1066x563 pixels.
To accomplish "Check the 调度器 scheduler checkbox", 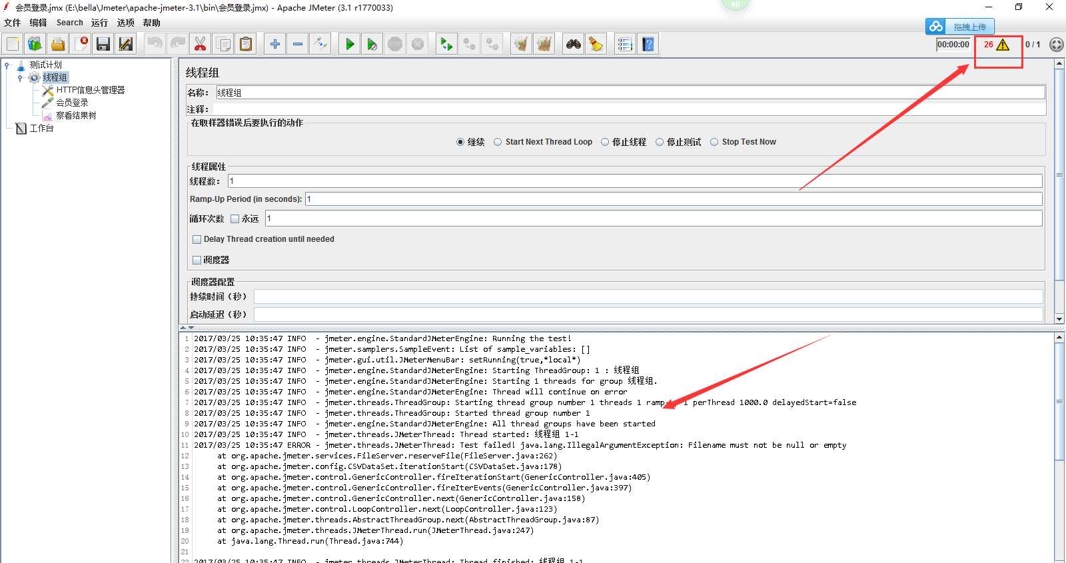I will pyautogui.click(x=197, y=260).
